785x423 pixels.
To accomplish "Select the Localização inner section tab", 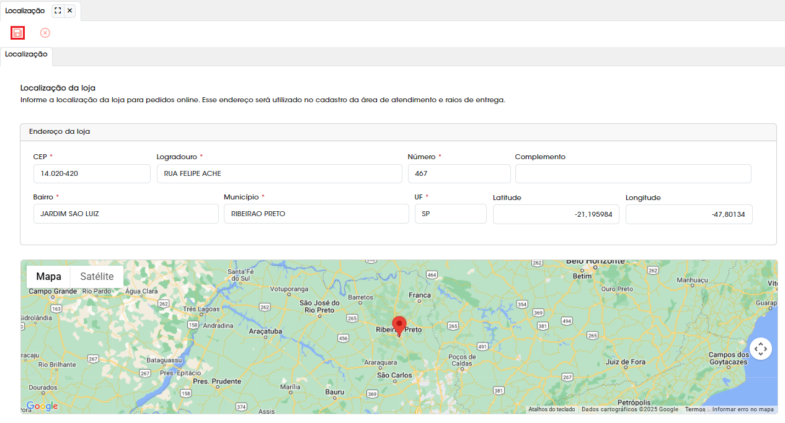I will coord(26,56).
